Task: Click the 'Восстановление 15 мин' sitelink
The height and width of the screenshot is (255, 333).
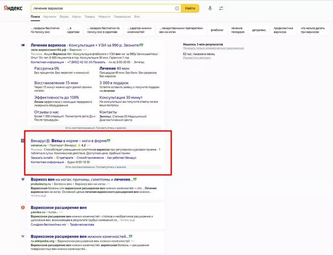Action: [x=56, y=83]
